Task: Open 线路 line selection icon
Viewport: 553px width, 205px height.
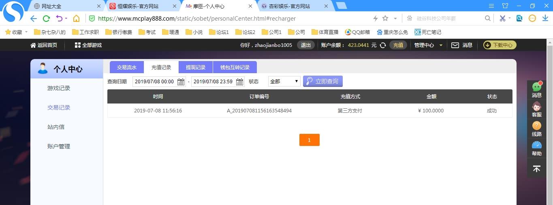Action: (x=537, y=129)
